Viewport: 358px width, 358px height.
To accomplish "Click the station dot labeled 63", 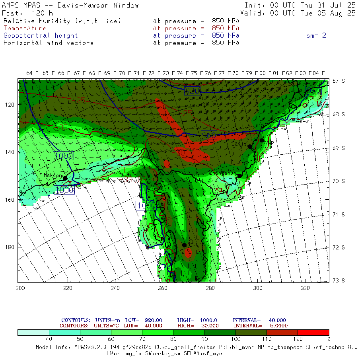I will (184, 245).
